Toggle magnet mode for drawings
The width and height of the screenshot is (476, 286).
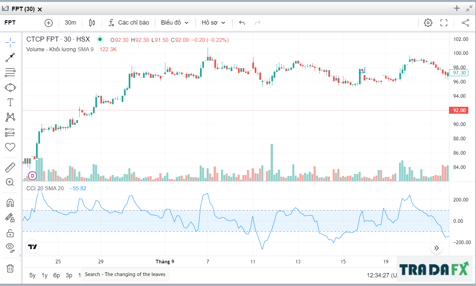click(x=10, y=203)
